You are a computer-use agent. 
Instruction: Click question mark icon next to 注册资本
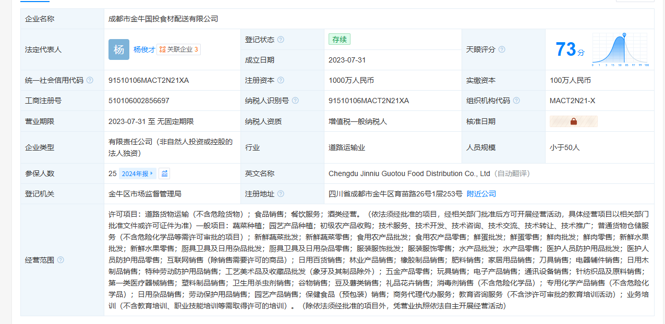tap(281, 80)
